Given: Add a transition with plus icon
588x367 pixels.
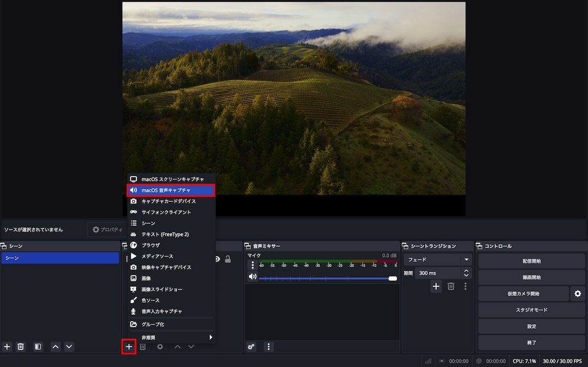Looking at the screenshot, I should [x=436, y=287].
